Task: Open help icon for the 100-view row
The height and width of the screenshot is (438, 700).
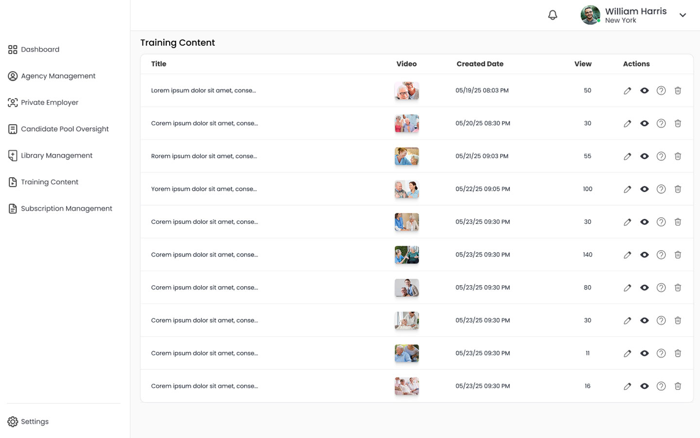Action: [x=661, y=189]
